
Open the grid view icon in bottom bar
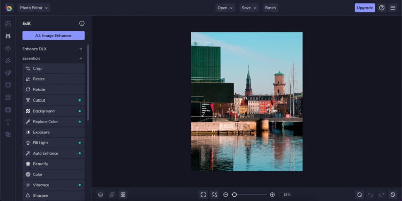[123, 194]
